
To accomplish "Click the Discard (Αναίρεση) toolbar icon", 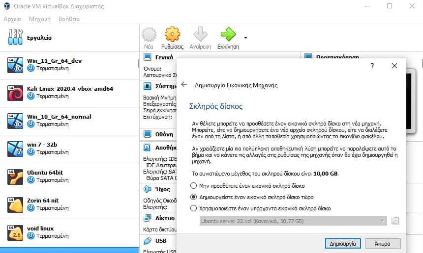I will [x=201, y=35].
